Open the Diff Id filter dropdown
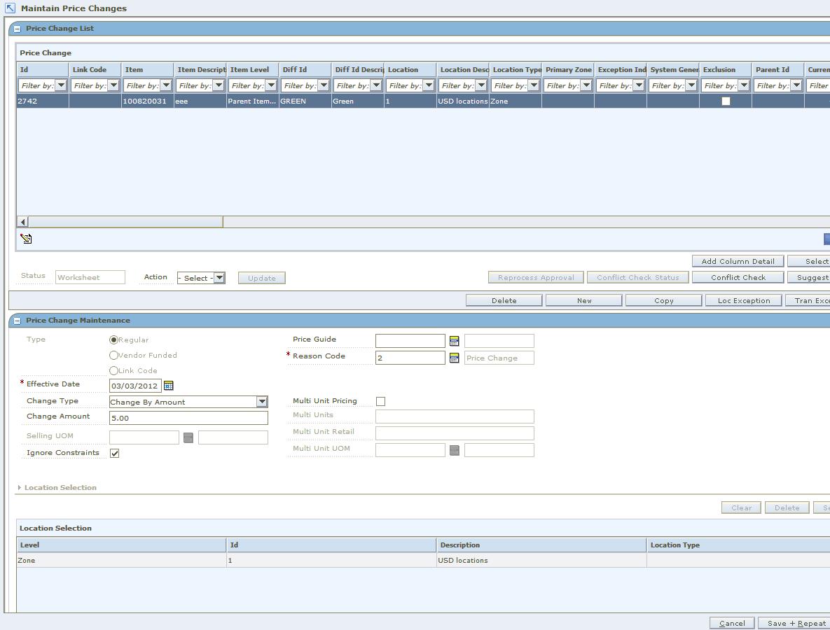Image resolution: width=830 pixels, height=630 pixels. click(x=324, y=85)
